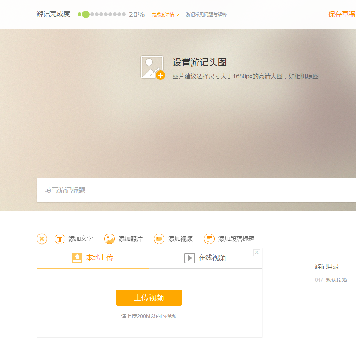Click the 设置游记头图 heading

coord(199,62)
